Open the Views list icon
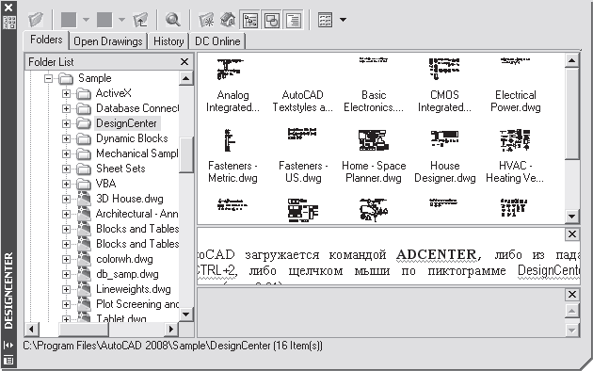The image size is (593, 371). 326,20
